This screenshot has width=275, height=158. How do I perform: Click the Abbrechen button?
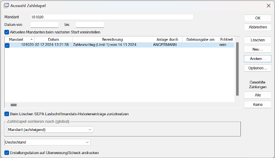(258, 27)
